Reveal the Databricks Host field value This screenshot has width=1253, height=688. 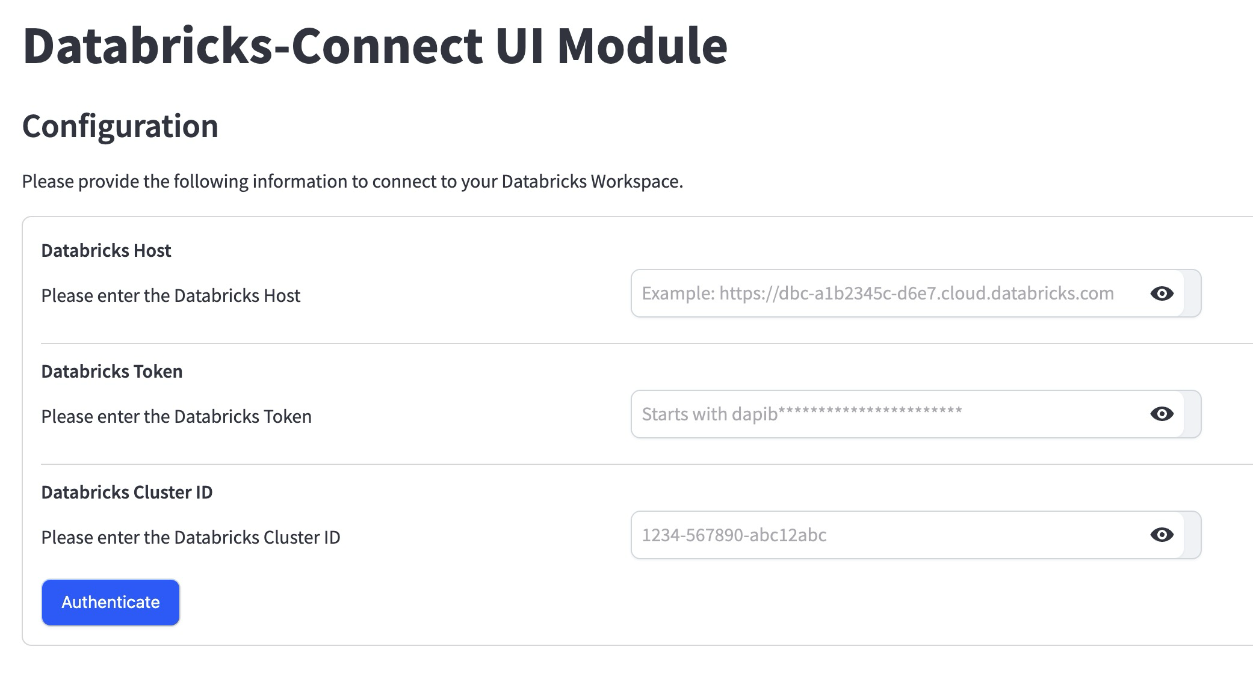(1162, 293)
